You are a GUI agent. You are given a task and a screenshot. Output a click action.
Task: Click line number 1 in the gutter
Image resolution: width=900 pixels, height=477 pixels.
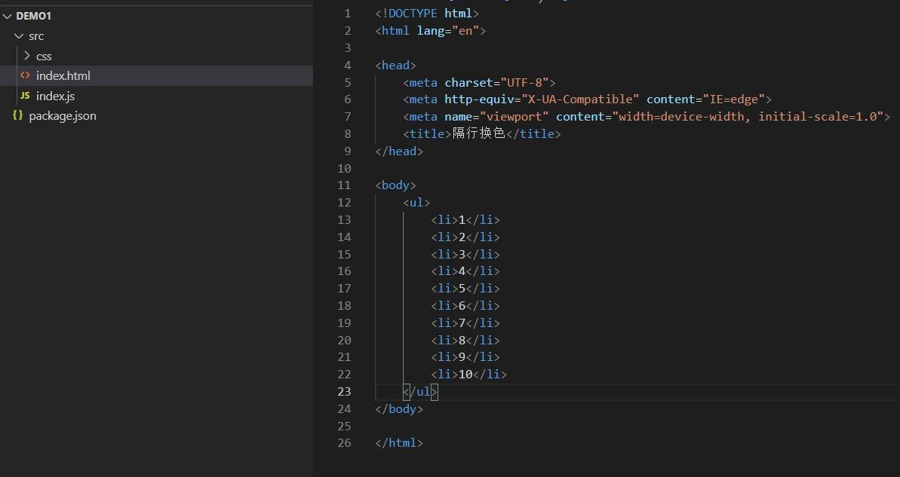click(x=347, y=13)
